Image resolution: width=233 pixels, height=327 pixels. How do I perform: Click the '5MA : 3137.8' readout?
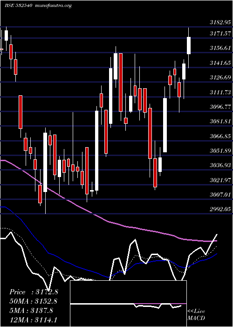click(31, 311)
